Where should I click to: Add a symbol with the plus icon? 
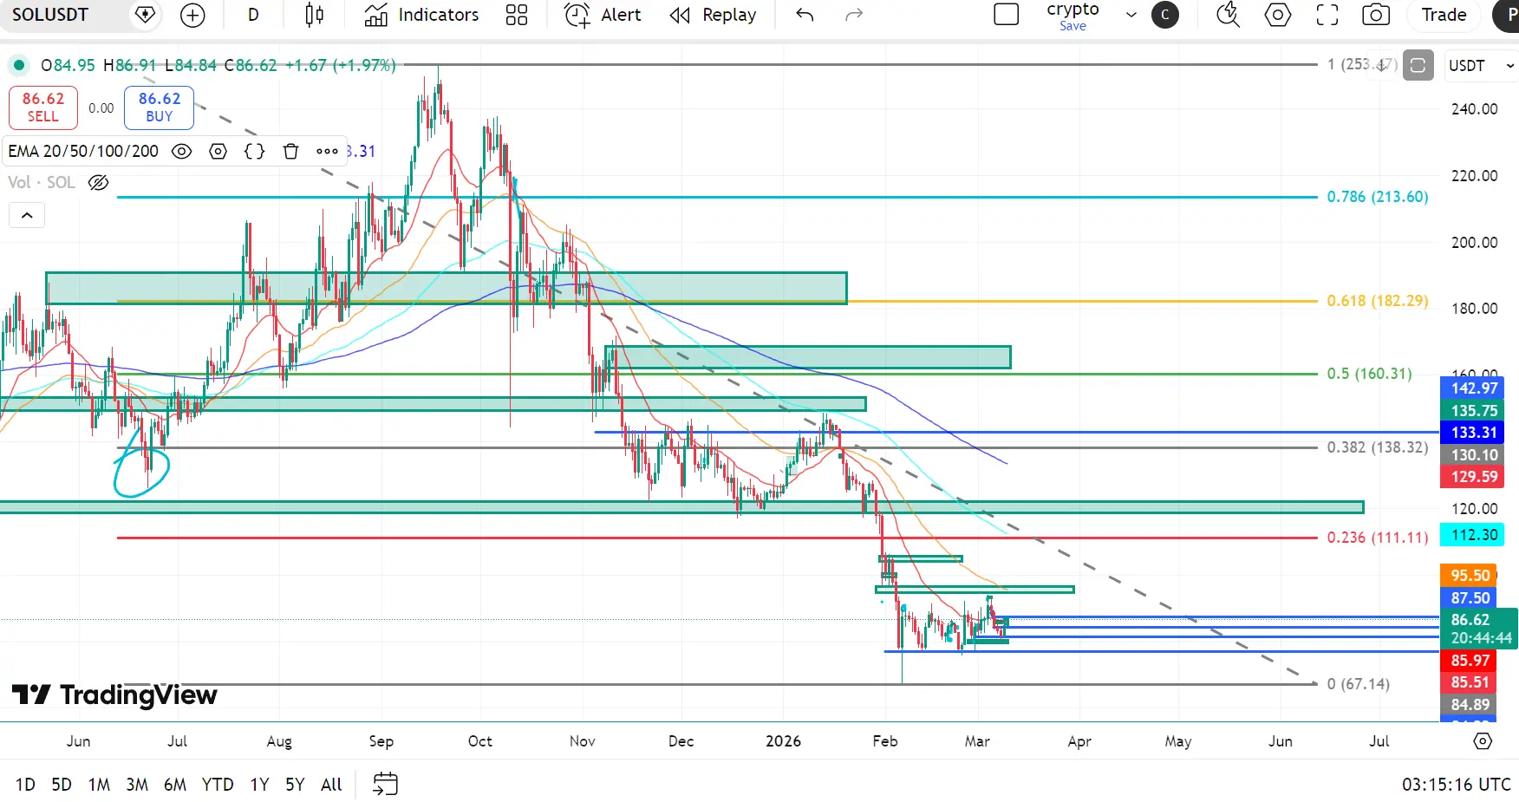point(192,15)
